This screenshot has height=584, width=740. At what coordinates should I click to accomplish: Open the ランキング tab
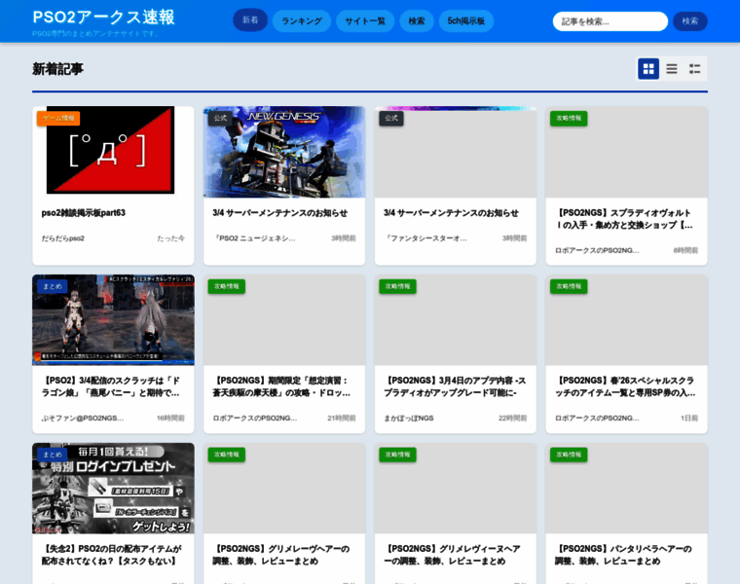click(302, 20)
